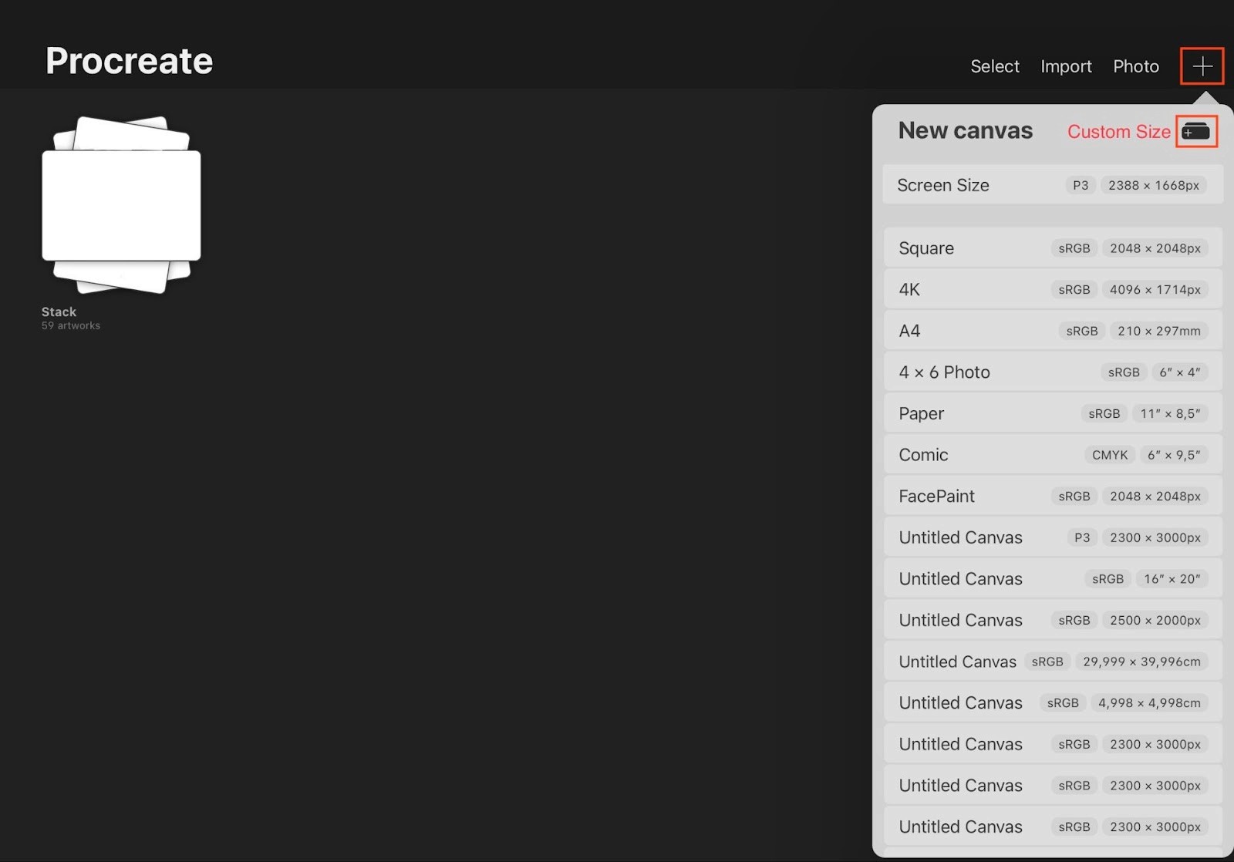This screenshot has width=1234, height=862.
Task: Create a Comic CMYK canvas
Action: [1053, 455]
